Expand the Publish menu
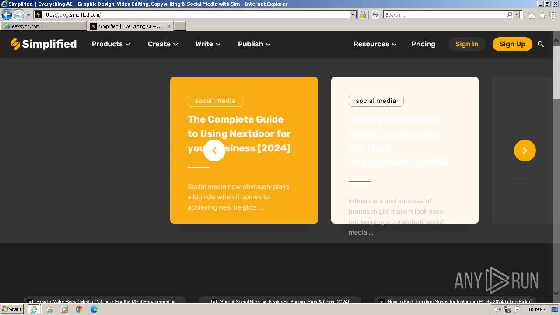Viewport: 560px width, 315px height. pyautogui.click(x=254, y=44)
